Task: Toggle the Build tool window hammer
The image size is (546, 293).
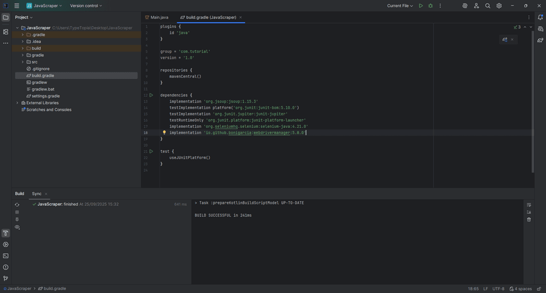Action: click(x=5, y=234)
